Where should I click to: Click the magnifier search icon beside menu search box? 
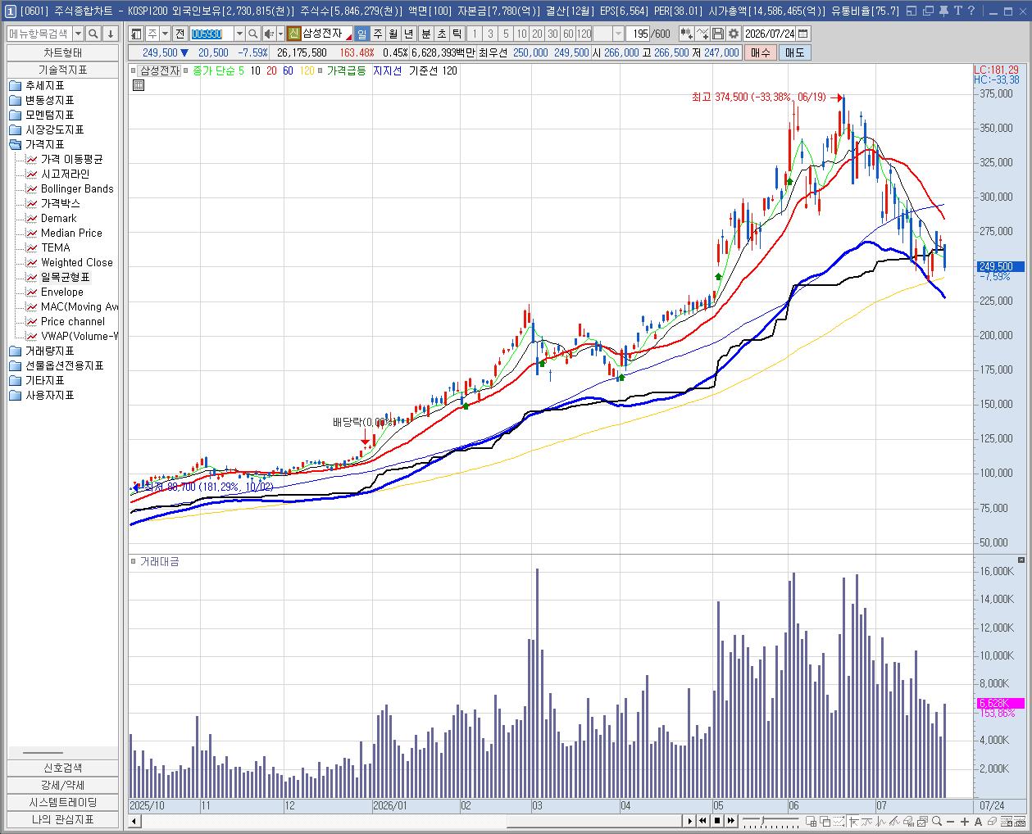pyautogui.click(x=93, y=34)
